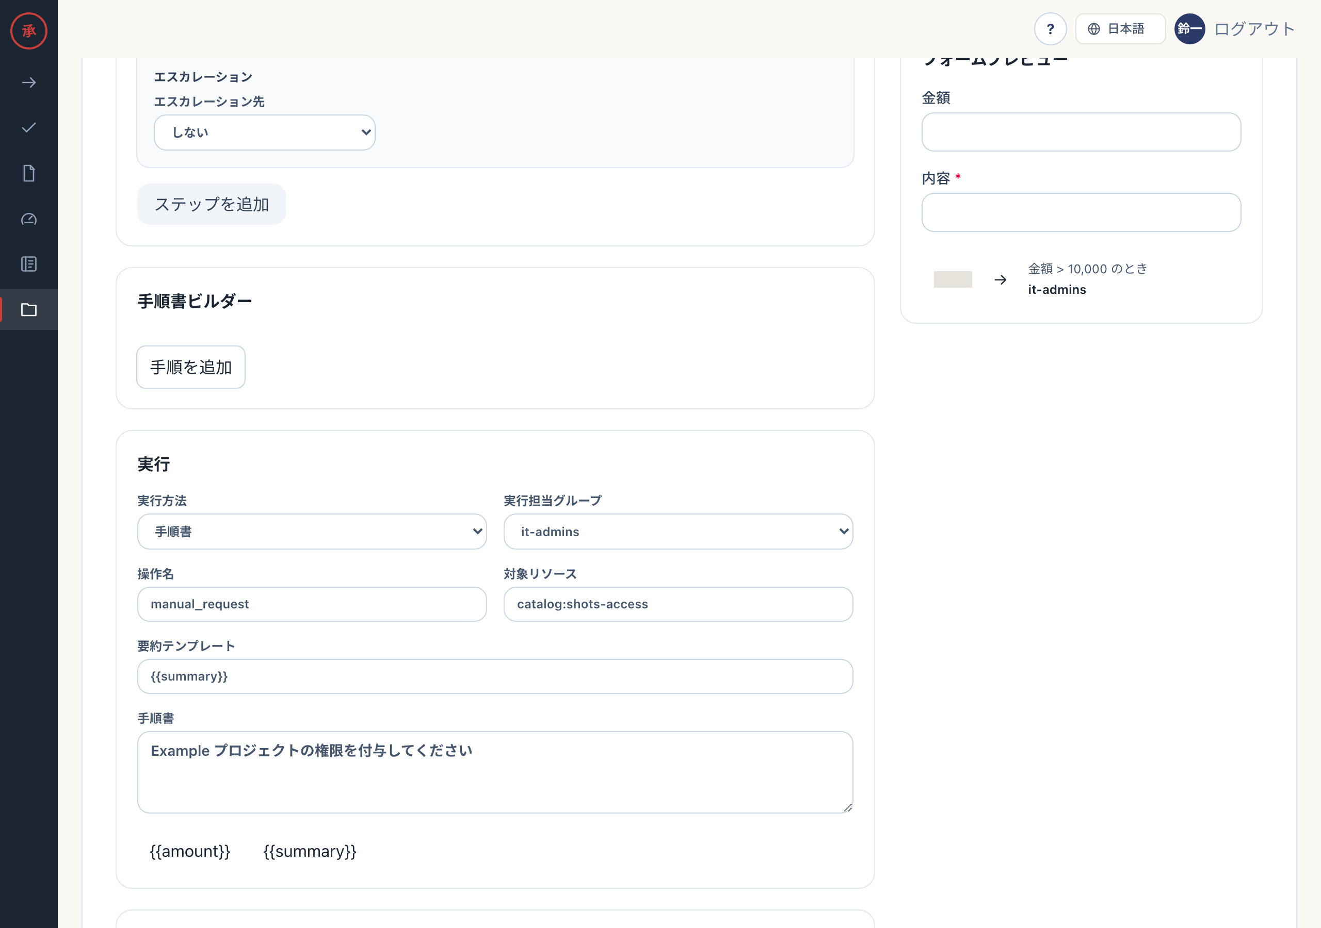Open the gauge dashboard sidebar icon
The width and height of the screenshot is (1321, 928).
point(29,219)
